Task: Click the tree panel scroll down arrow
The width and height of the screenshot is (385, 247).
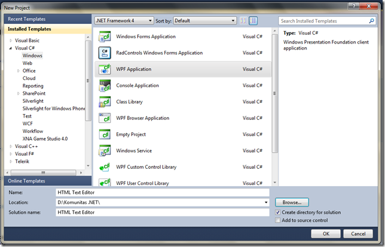Action: tap(88, 166)
